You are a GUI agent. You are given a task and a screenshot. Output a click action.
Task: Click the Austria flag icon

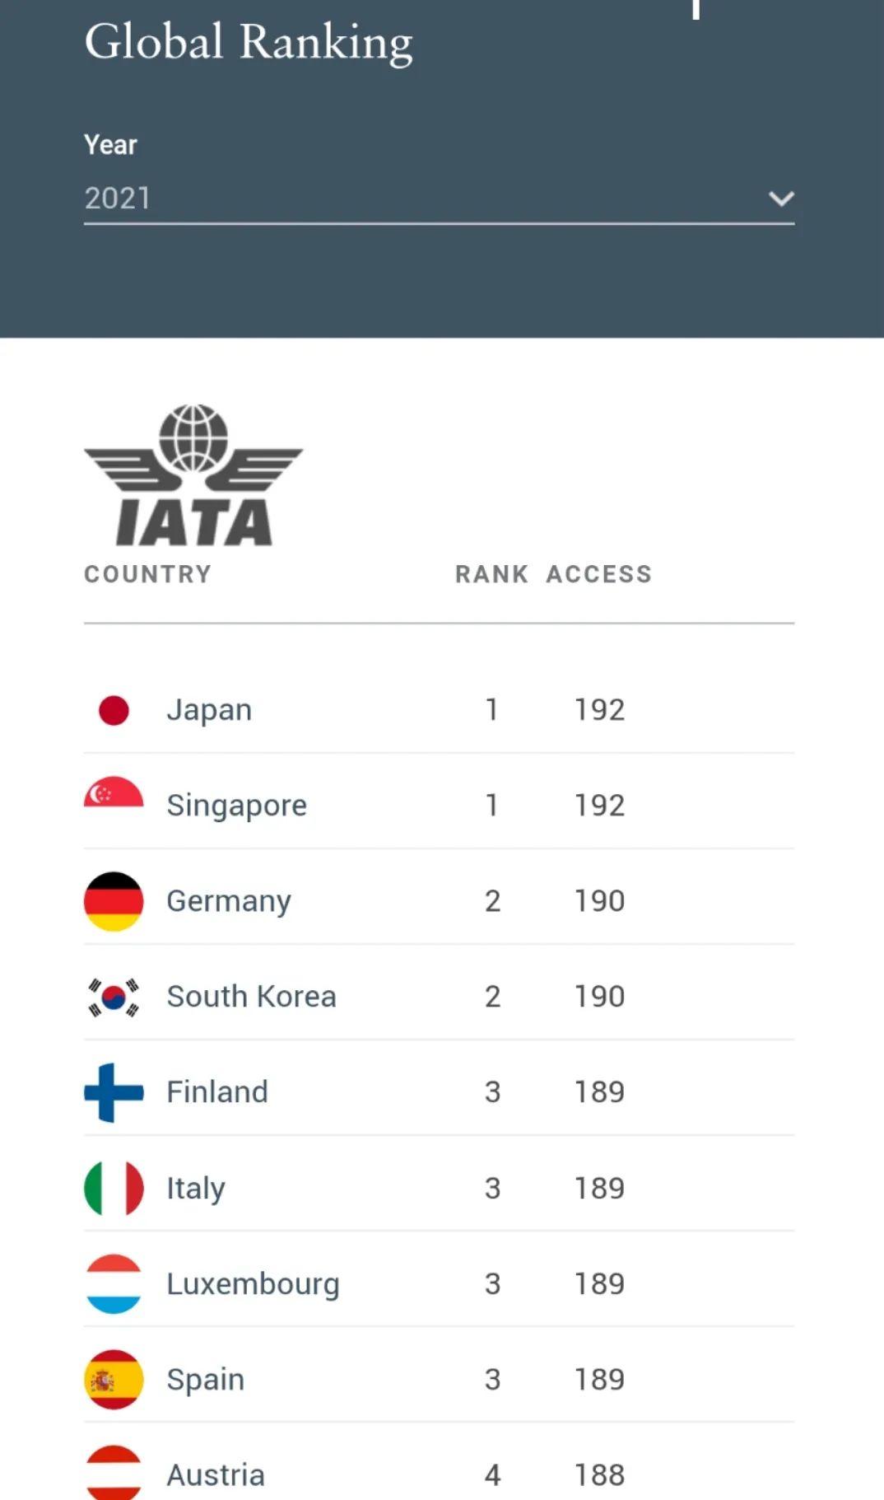pyautogui.click(x=114, y=1472)
